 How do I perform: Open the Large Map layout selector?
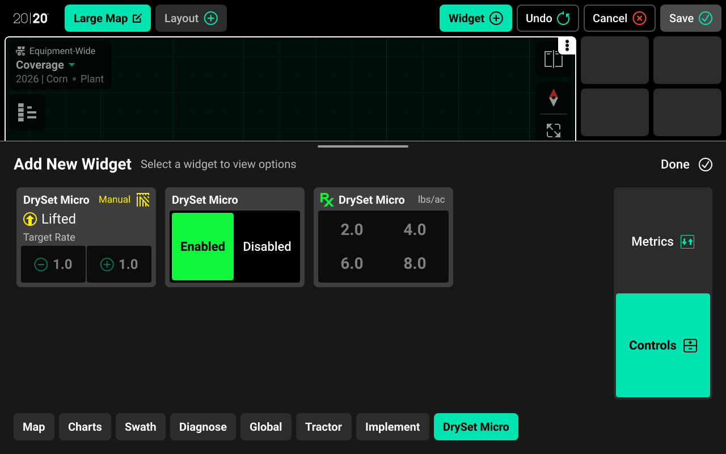108,18
